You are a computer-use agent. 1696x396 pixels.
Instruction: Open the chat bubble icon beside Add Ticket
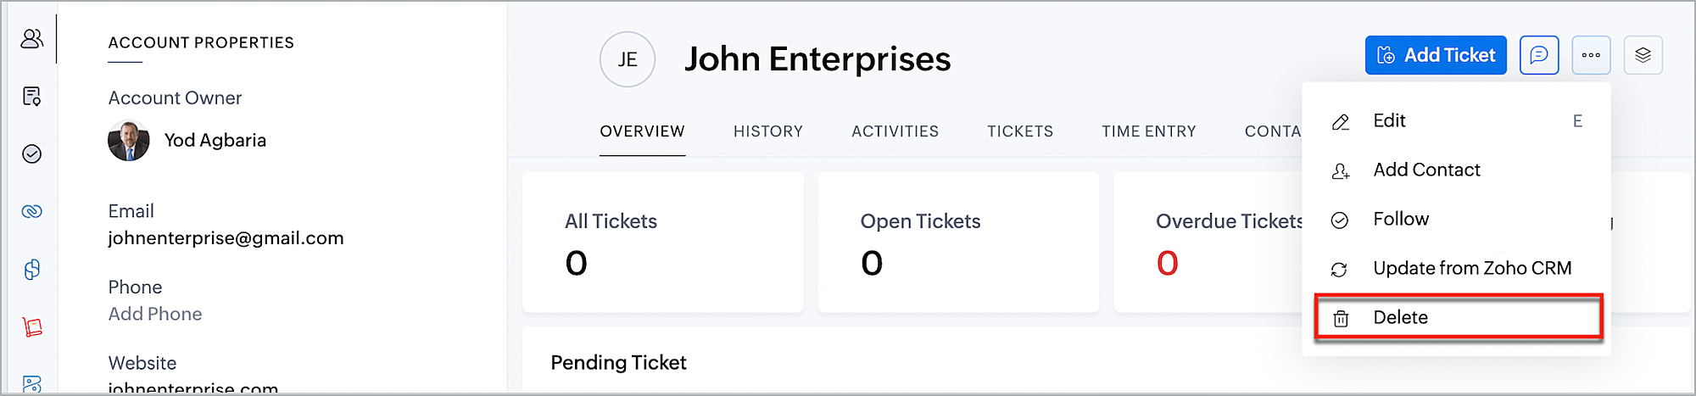click(1539, 56)
